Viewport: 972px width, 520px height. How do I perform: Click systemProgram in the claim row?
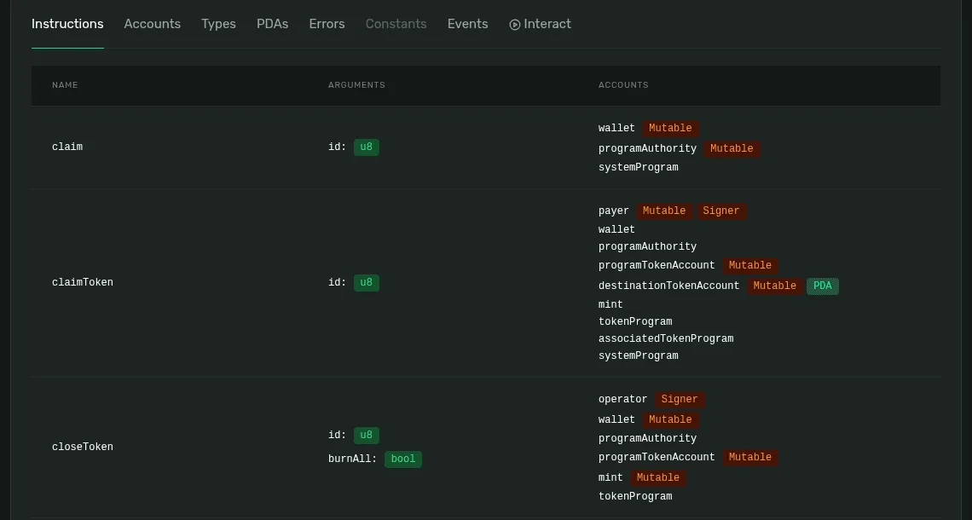coord(638,167)
